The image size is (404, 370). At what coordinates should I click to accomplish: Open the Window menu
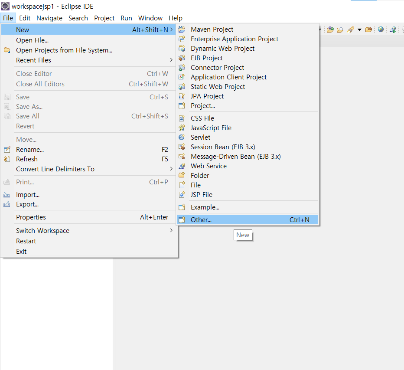(150, 18)
